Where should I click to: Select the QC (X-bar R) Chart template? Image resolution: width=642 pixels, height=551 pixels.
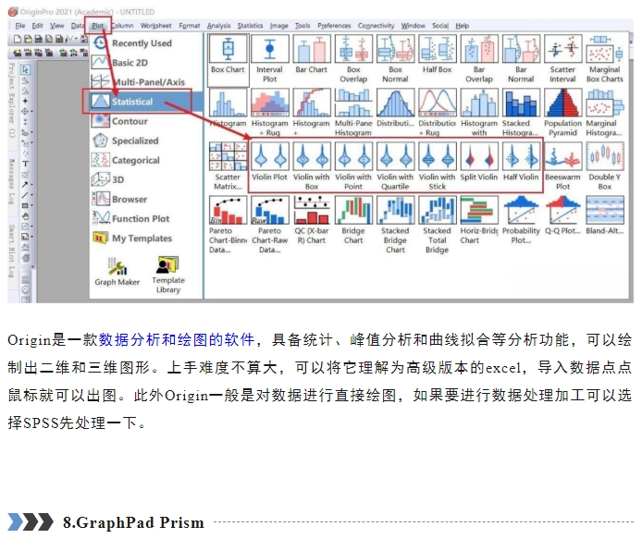(x=311, y=220)
